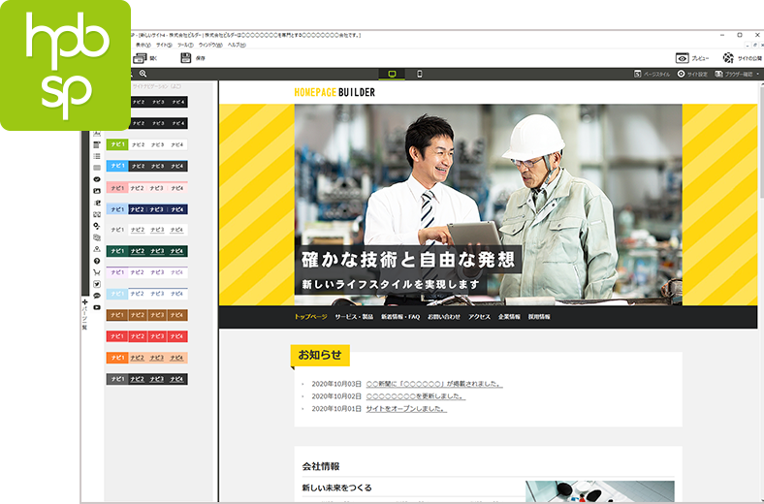Viewport: 764px width, 504px height.
Task: Open the 2020年10月02日 update news link
Action: [x=416, y=396]
